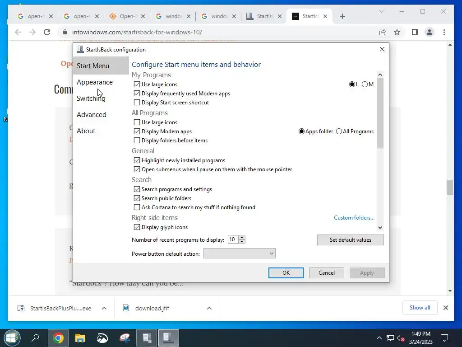Screen dimensions: 462x347
Task: Open Chrome profile avatar icon
Action: 430,32
